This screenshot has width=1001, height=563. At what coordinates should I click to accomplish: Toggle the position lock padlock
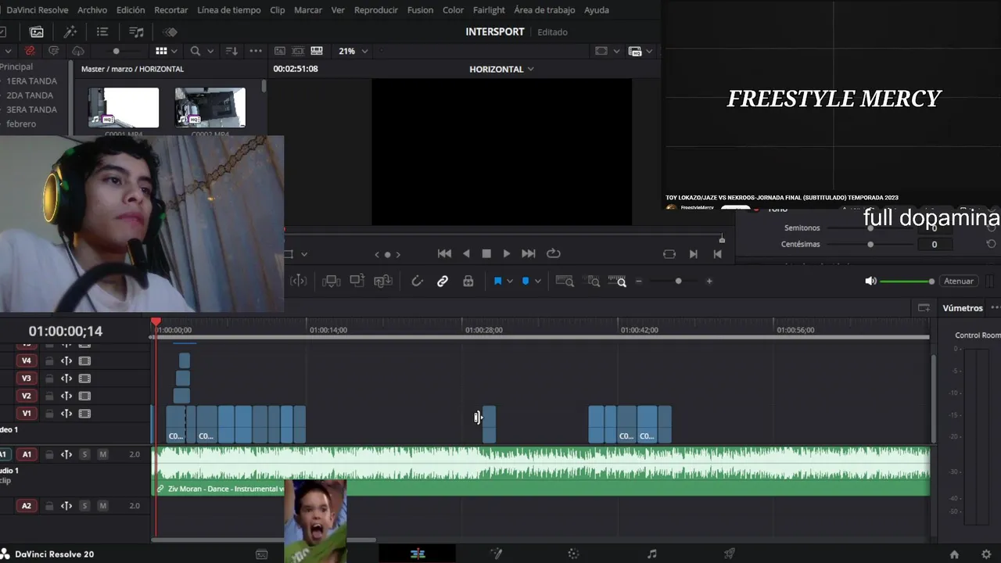(468, 281)
